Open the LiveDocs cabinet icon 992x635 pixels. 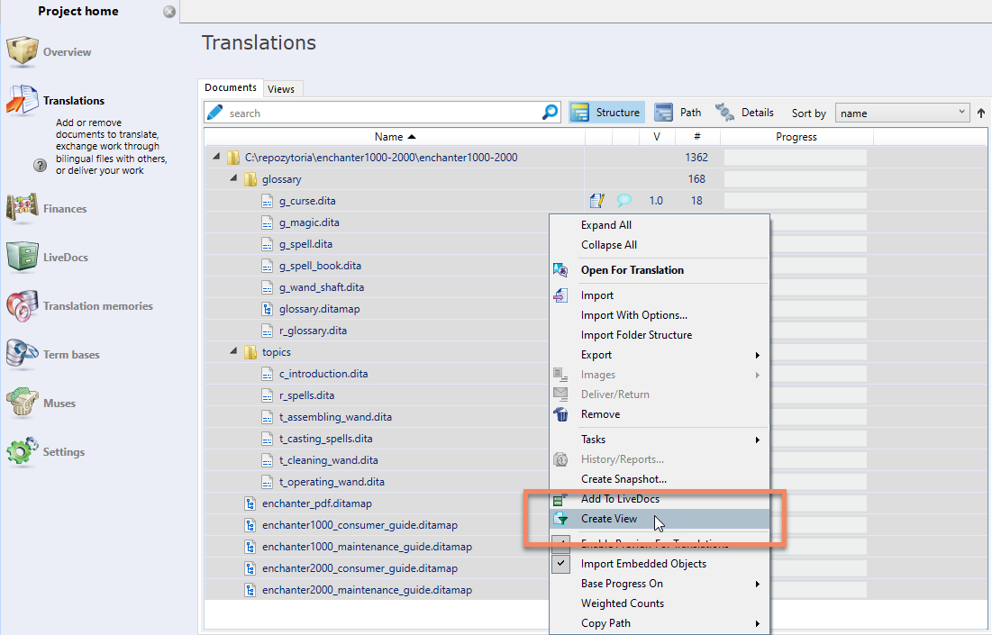[x=23, y=257]
